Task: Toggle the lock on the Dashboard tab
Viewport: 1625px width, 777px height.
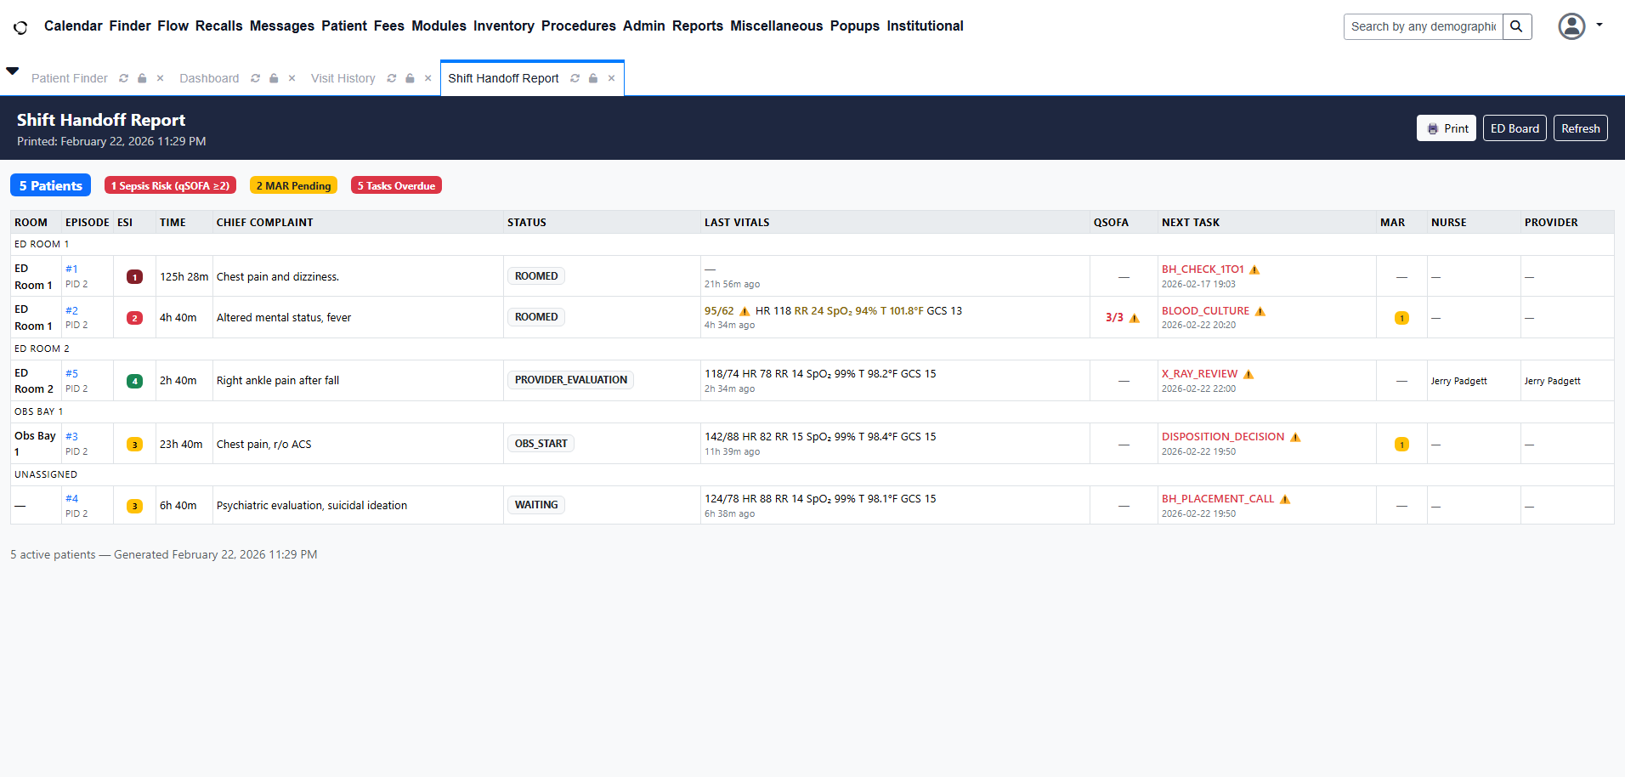Action: (274, 78)
